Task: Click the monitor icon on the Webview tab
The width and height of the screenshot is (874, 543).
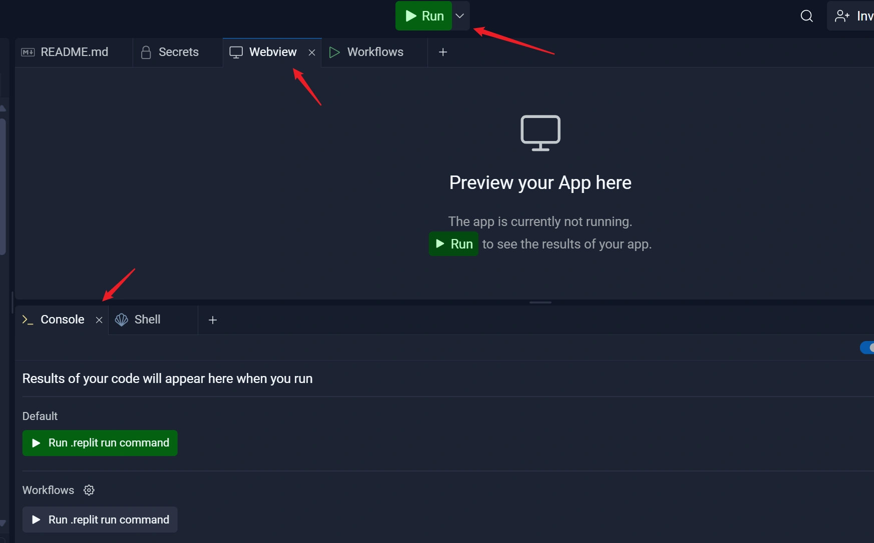Action: [x=235, y=52]
